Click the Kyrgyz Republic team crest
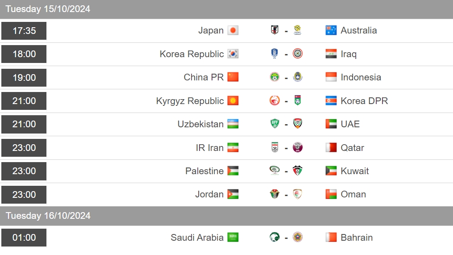Screen dimensions: 453x255 274,100
